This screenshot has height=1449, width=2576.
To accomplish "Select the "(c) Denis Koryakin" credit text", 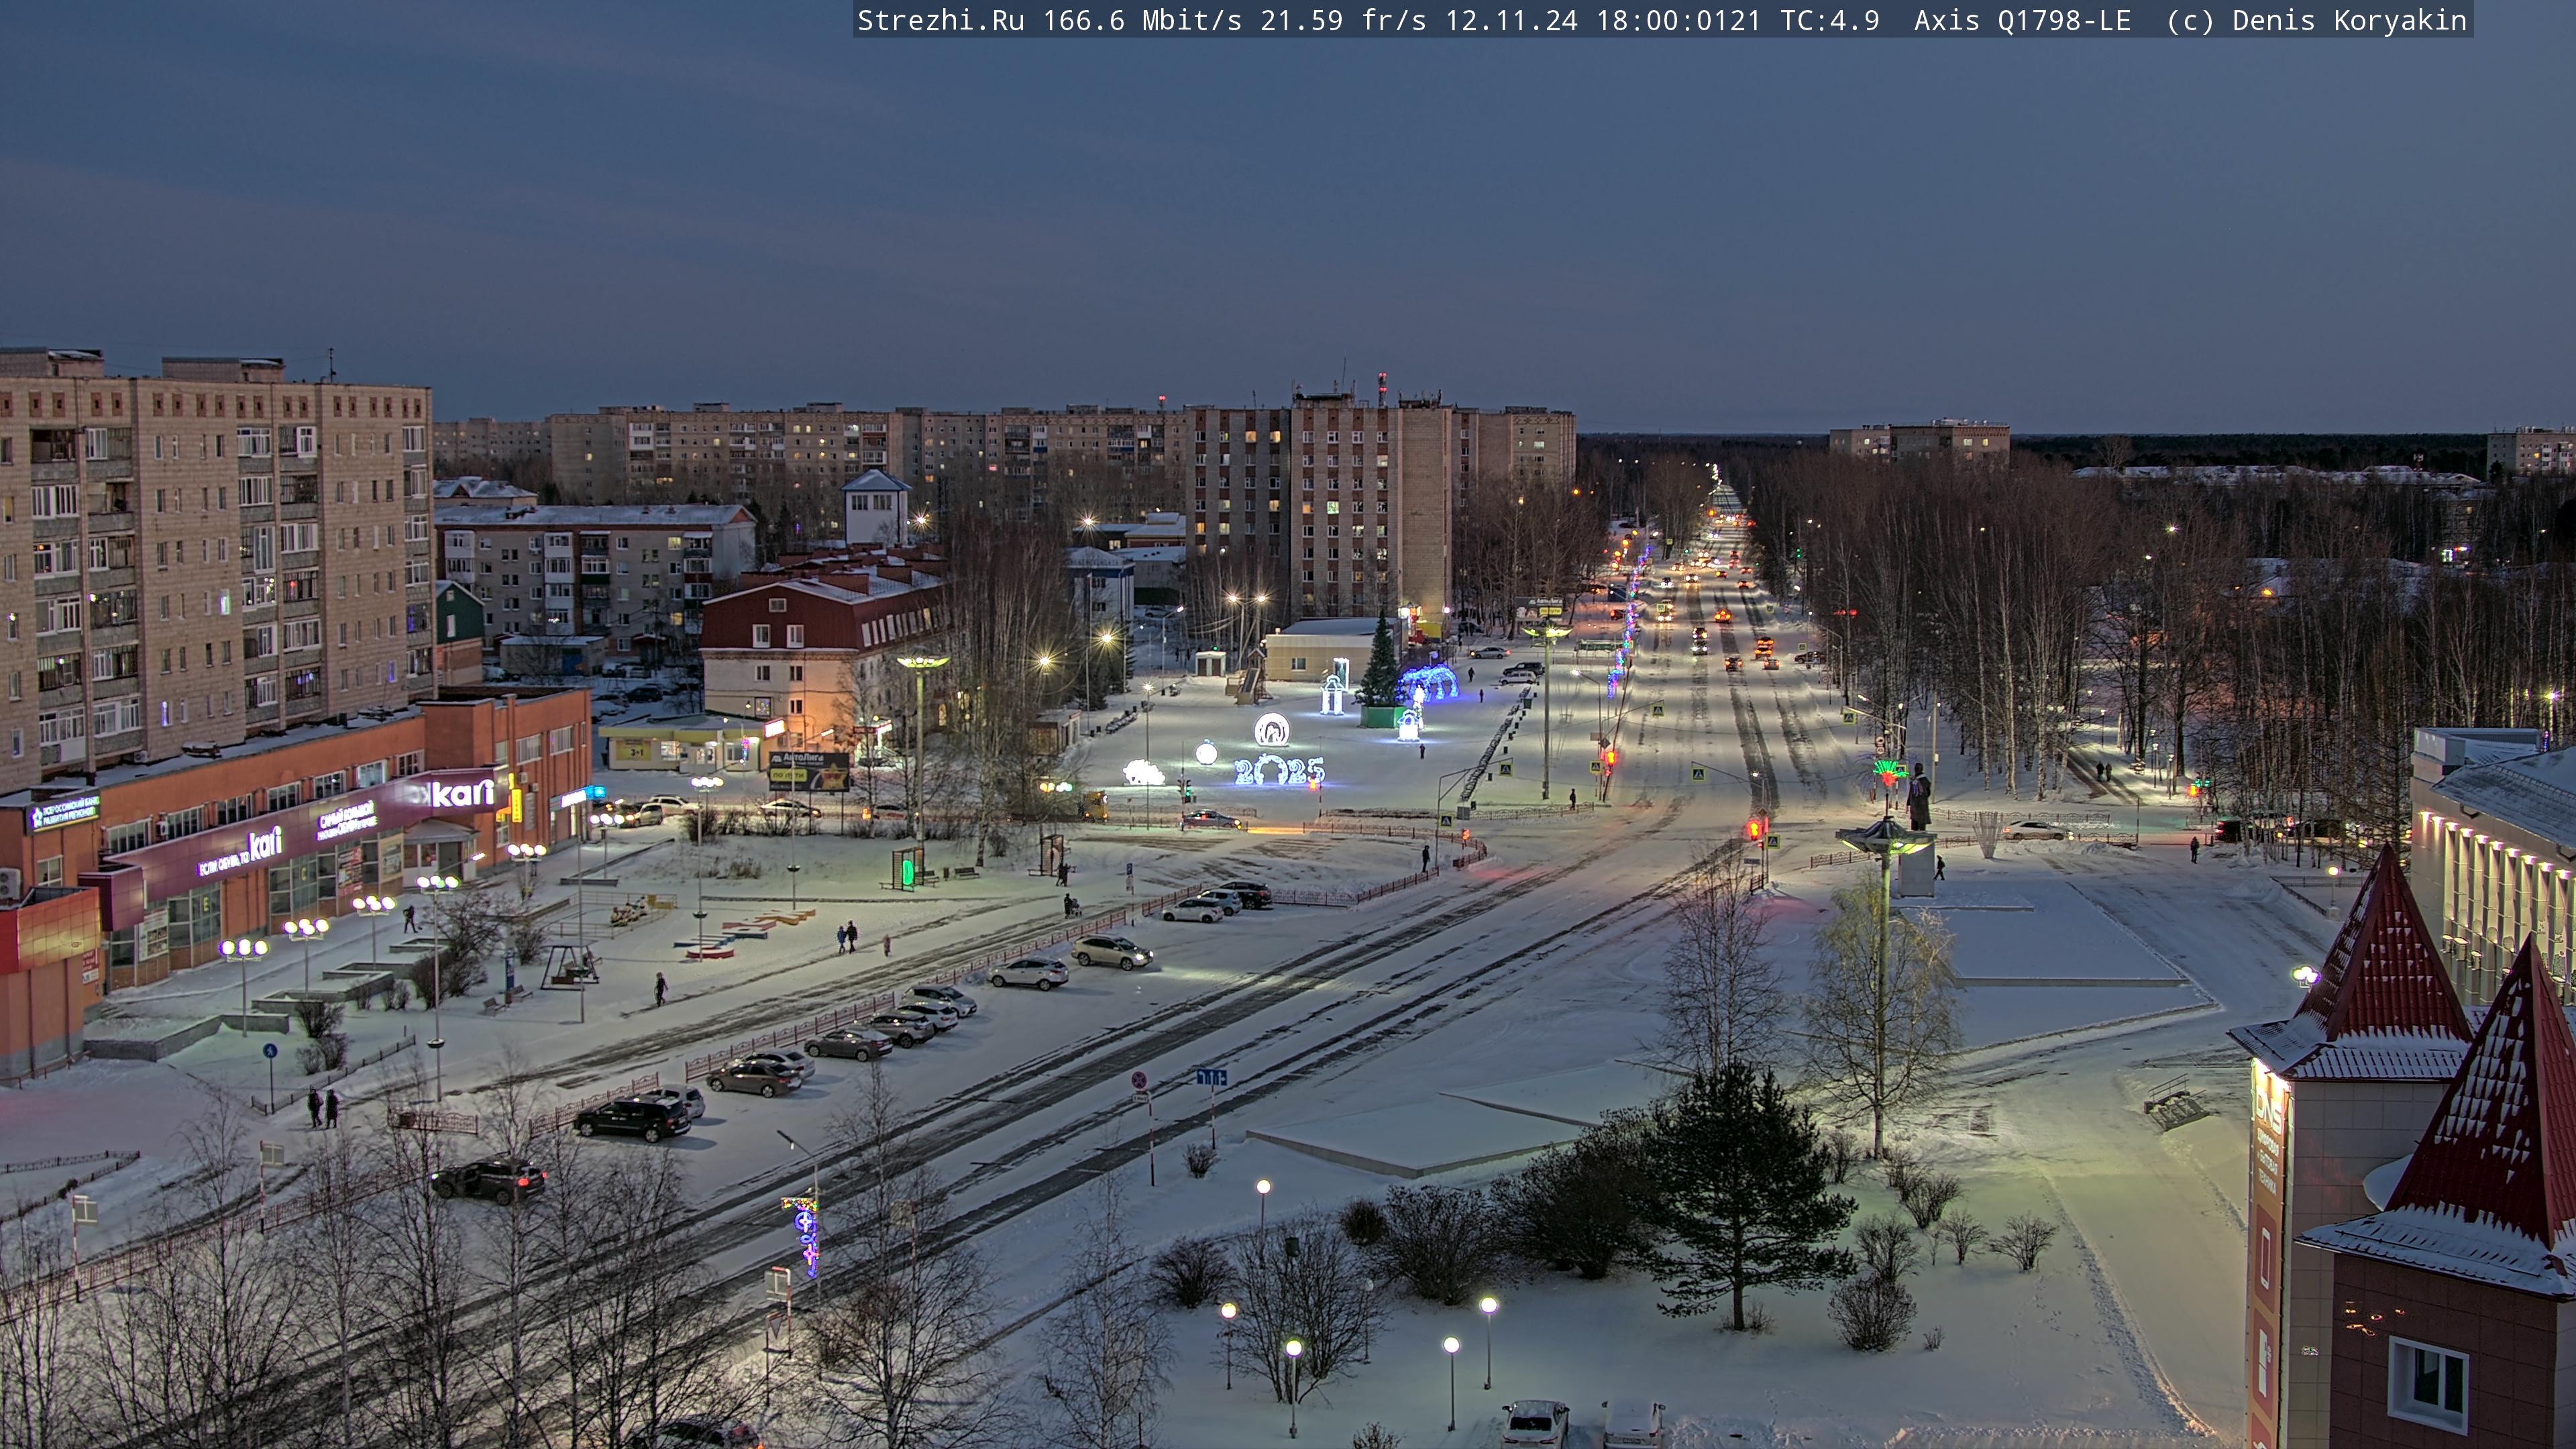I will [2316, 20].
